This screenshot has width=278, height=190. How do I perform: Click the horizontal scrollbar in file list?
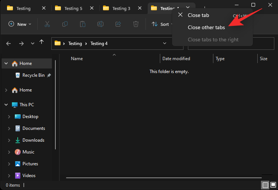click(x=164, y=177)
